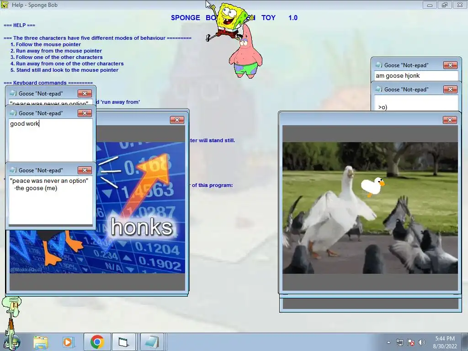The height and width of the screenshot is (351, 468).
Task: Click the 'TOY' word in the title
Action: pyautogui.click(x=268, y=18)
